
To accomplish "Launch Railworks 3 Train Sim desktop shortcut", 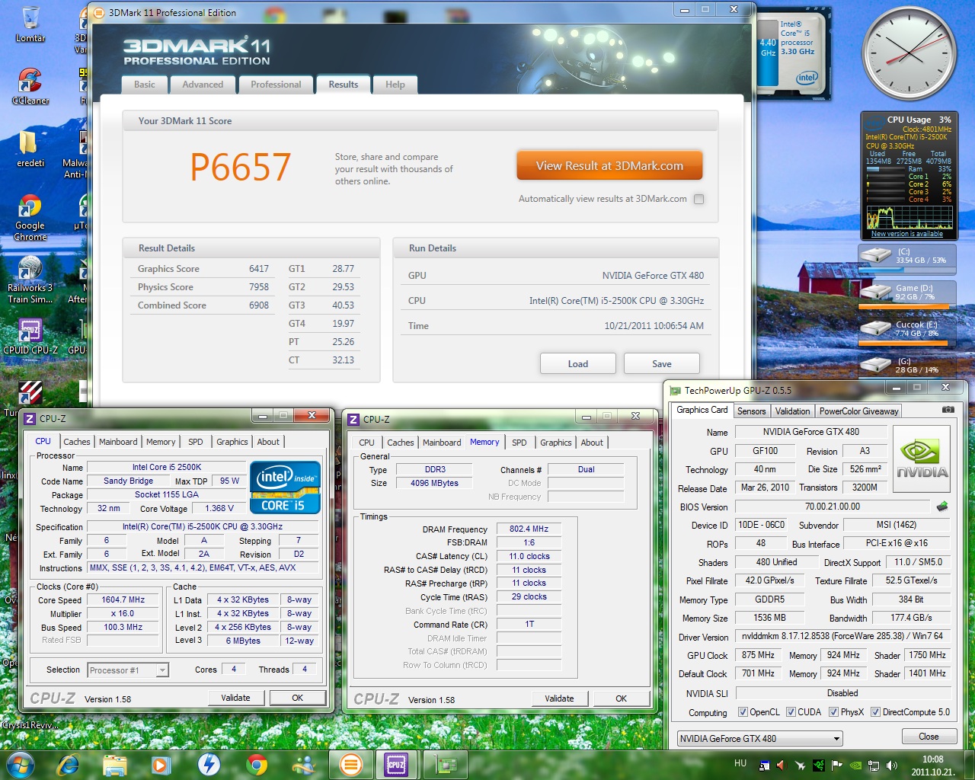I will (30, 280).
